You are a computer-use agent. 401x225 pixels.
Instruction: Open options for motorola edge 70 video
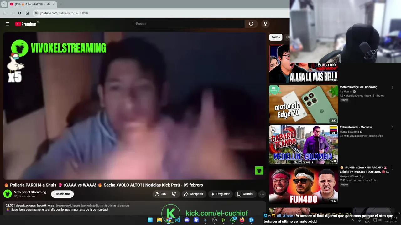pyautogui.click(x=393, y=87)
